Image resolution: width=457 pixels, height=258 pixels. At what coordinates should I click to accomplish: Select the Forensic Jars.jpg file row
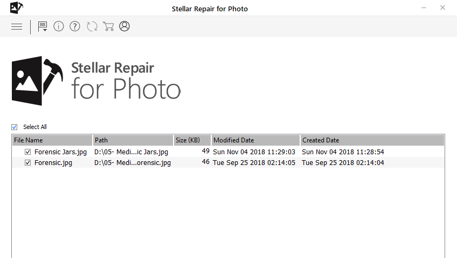228,152
